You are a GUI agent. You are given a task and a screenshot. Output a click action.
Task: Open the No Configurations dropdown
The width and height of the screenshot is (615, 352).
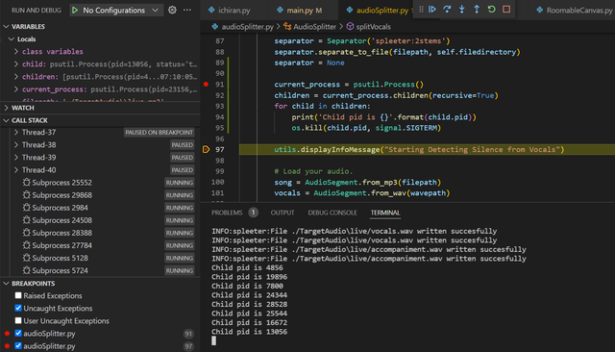coord(115,11)
